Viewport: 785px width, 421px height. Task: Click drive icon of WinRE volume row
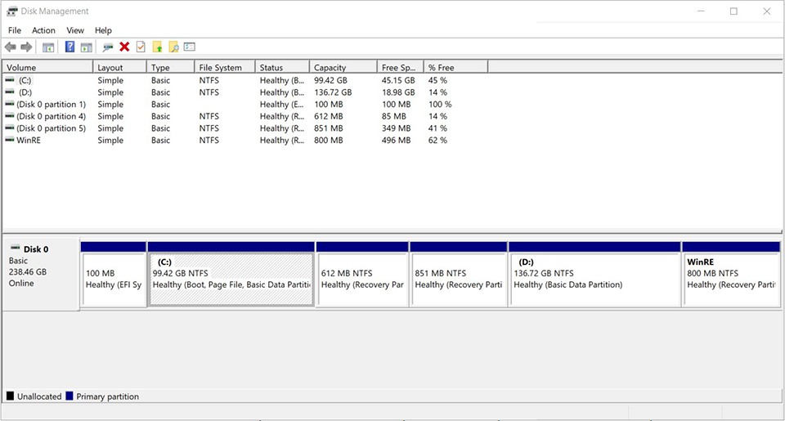coord(10,140)
